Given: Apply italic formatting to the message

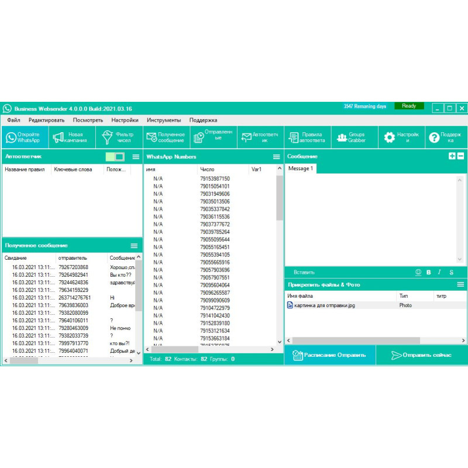Looking at the screenshot, I should click(439, 272).
